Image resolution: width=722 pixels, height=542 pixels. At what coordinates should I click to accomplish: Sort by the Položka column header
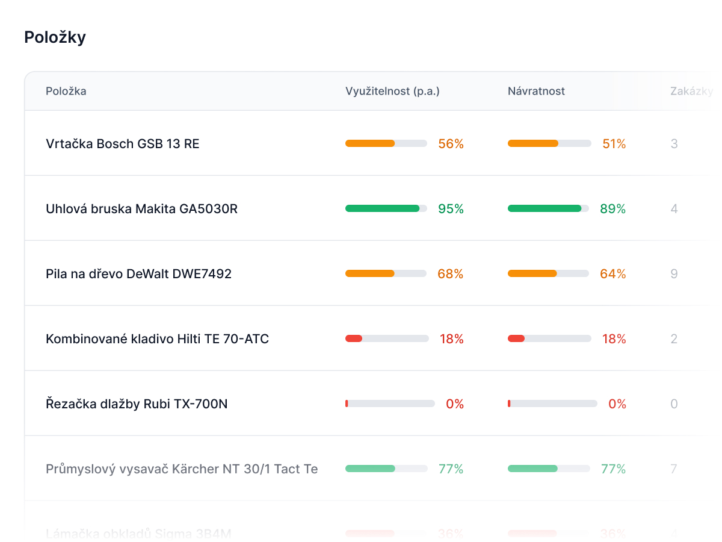tap(66, 92)
